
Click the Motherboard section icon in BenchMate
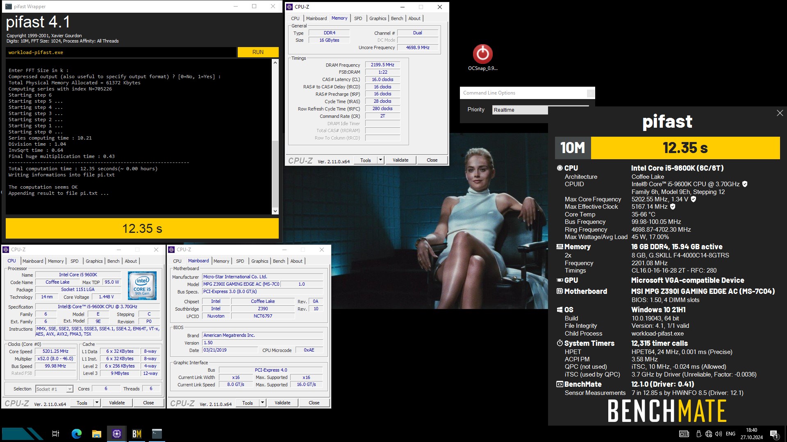tap(560, 291)
